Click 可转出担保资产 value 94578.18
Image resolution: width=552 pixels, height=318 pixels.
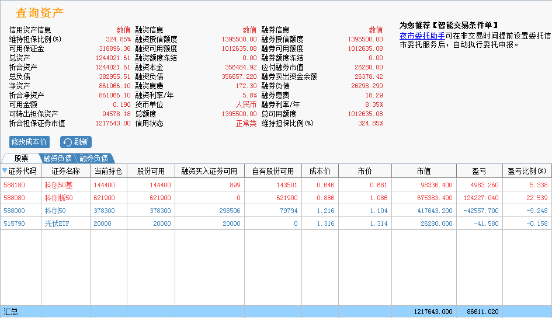click(116, 114)
